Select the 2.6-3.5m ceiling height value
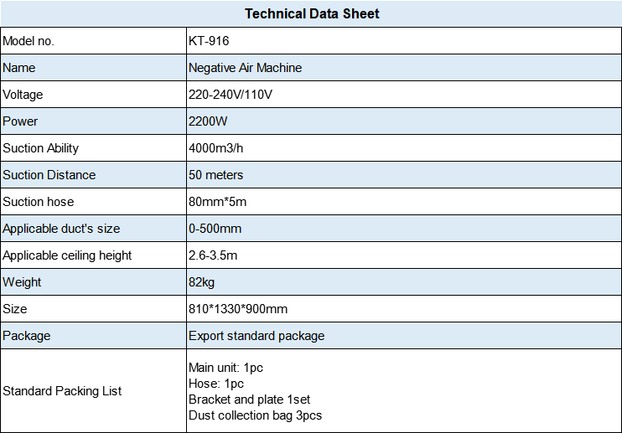 [x=213, y=255]
